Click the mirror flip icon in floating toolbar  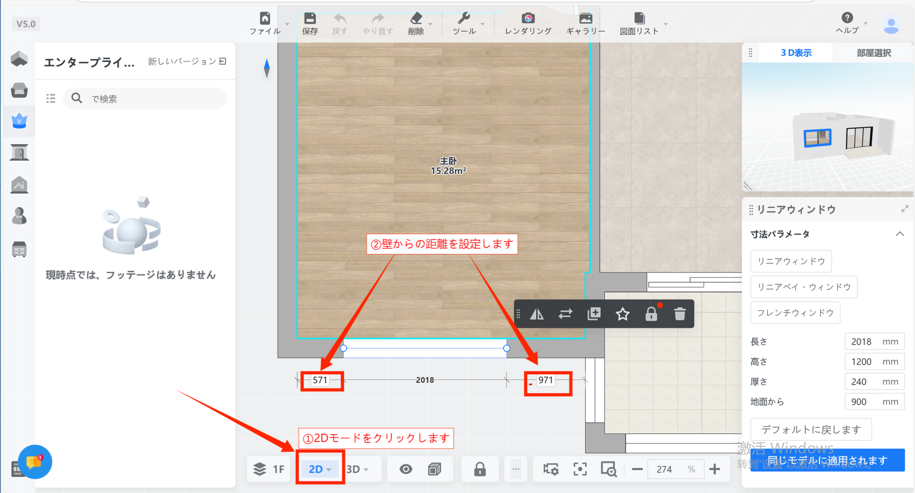(x=537, y=314)
